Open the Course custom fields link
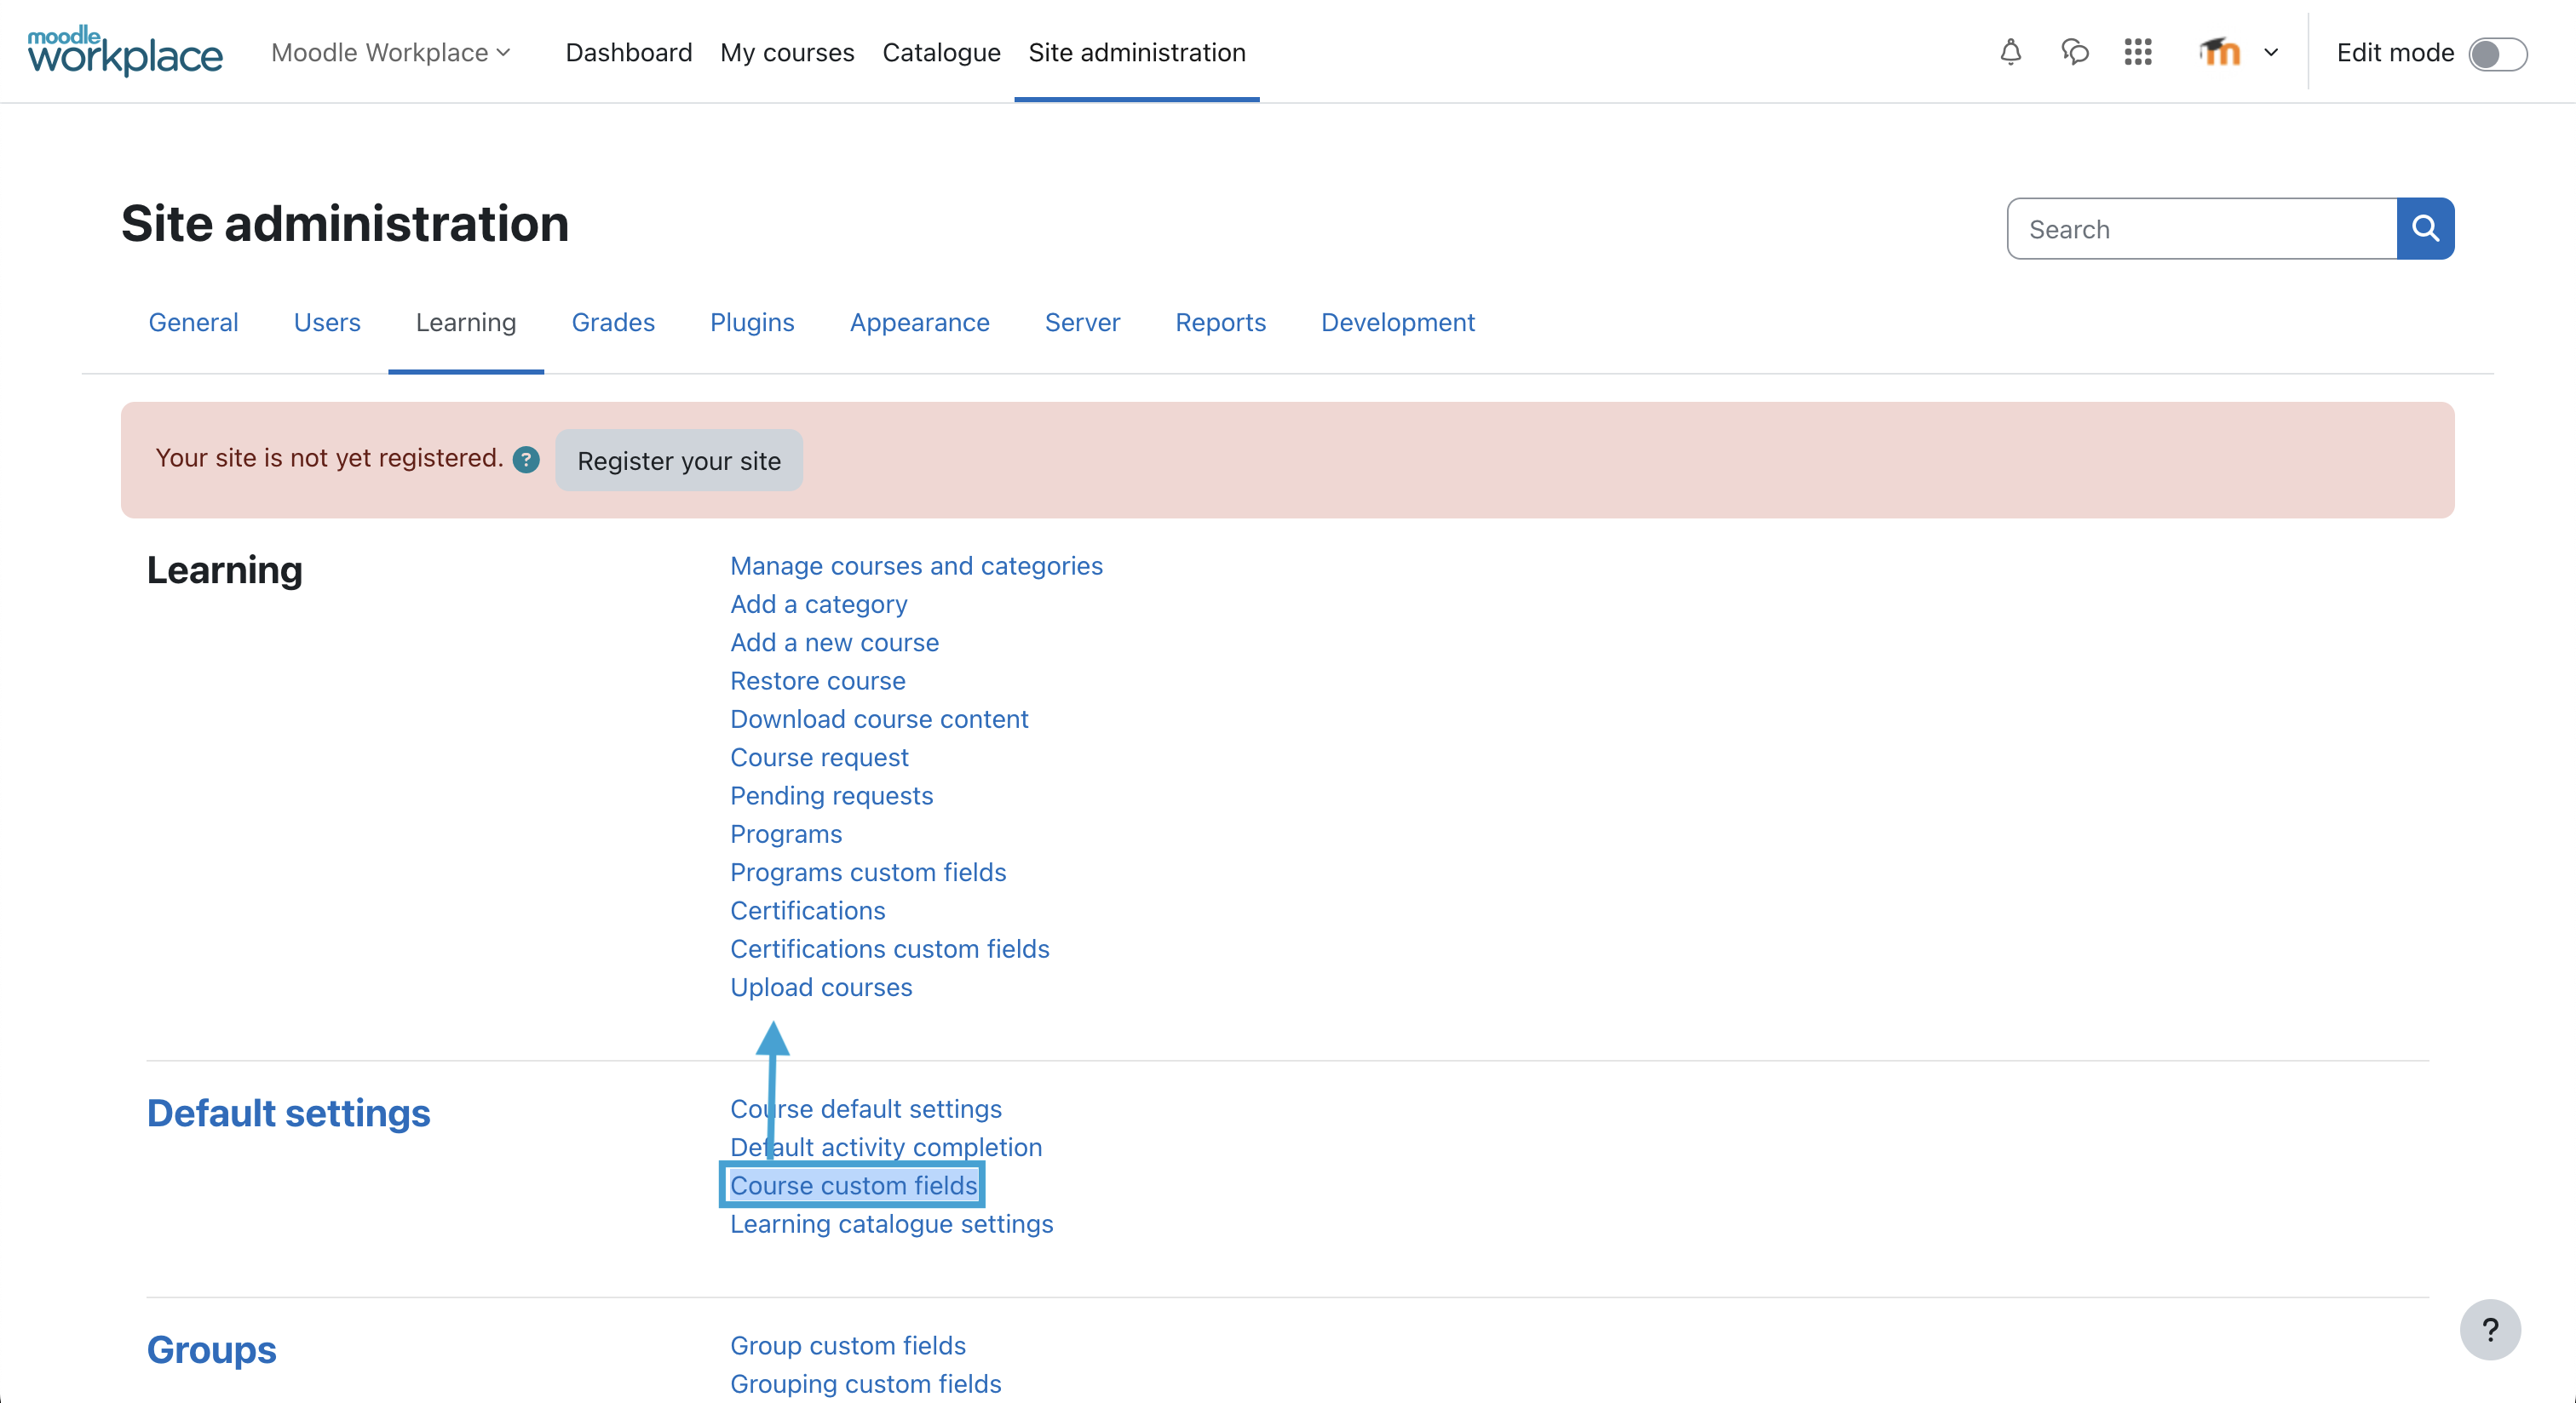Screen dimensions: 2576x1403 coord(853,1185)
